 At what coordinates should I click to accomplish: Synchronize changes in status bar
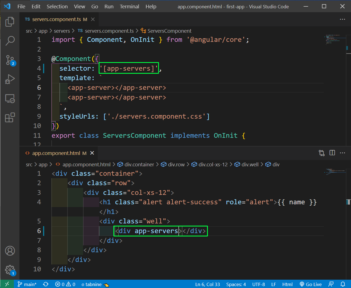(46, 284)
